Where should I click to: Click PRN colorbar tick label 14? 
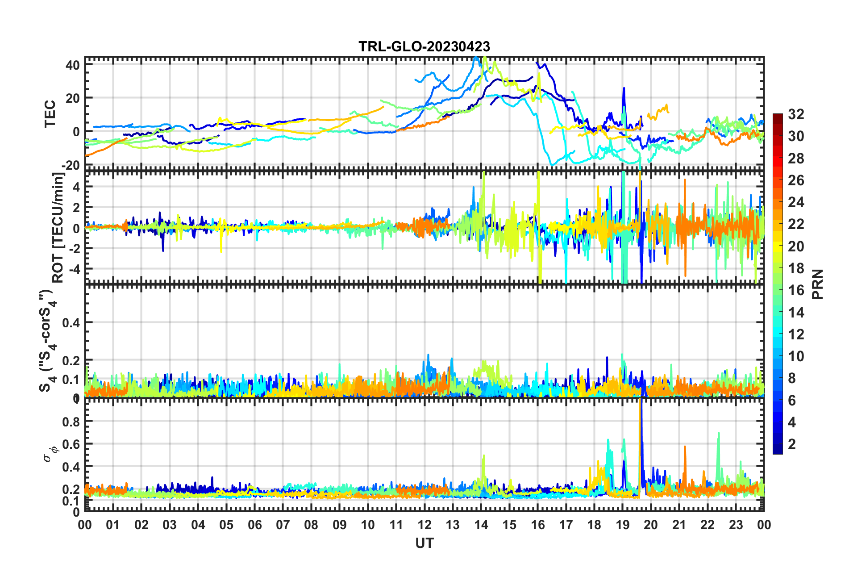(796, 312)
